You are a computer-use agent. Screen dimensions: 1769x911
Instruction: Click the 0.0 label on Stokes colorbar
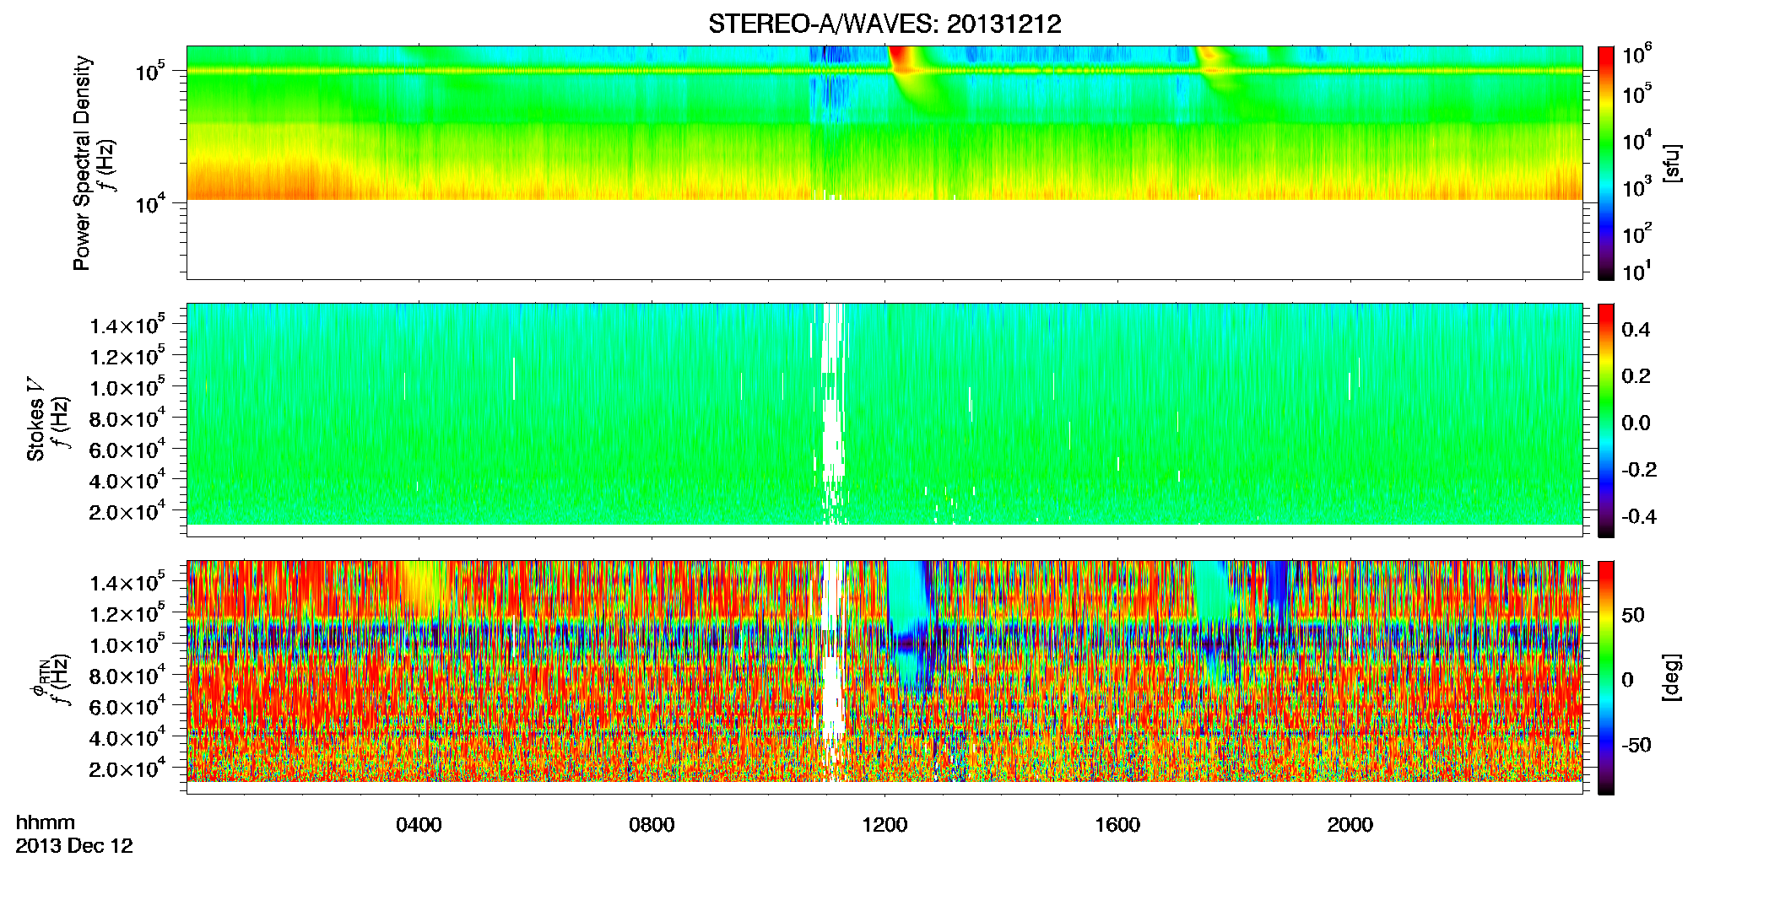click(x=1636, y=423)
